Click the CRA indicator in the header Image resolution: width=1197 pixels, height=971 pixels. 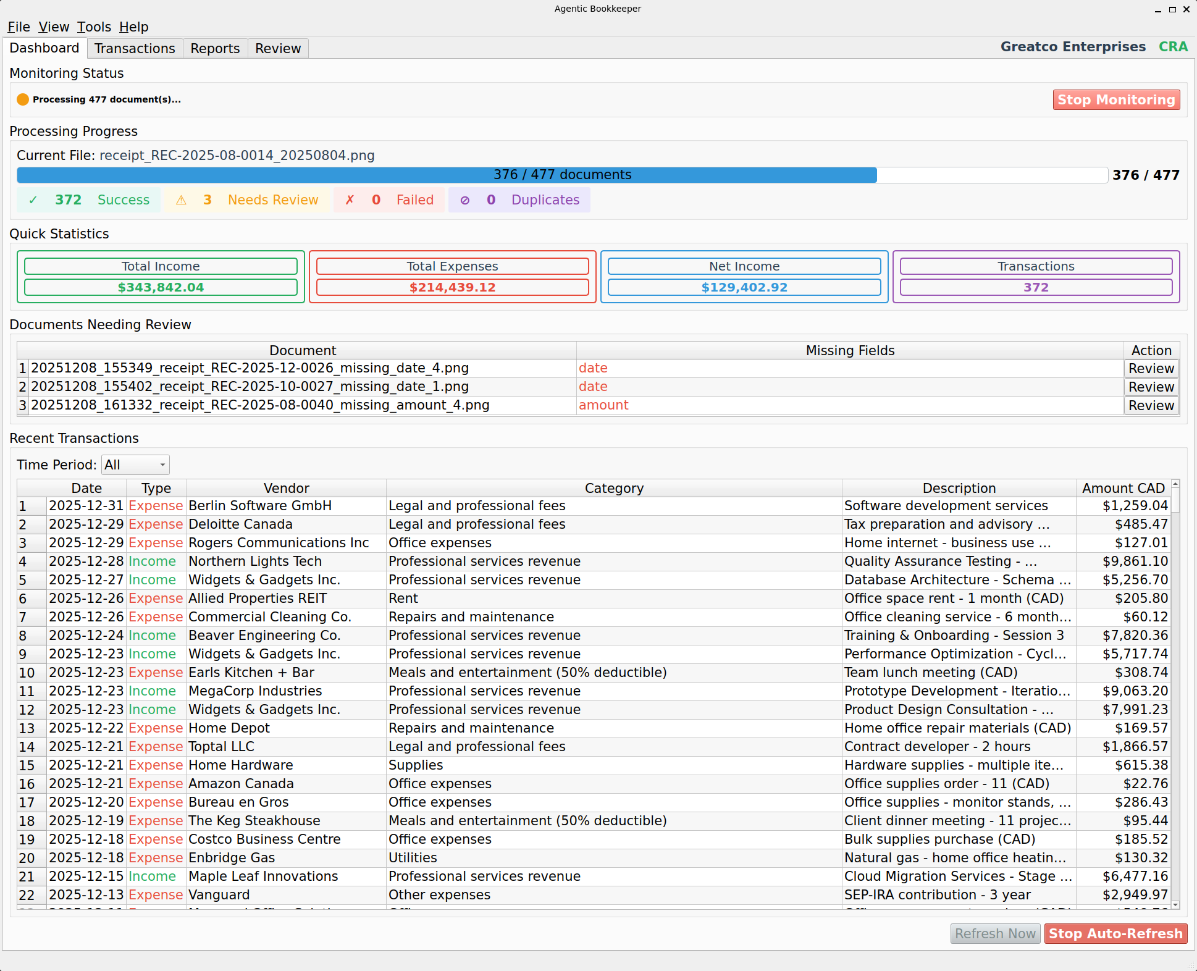click(x=1173, y=46)
